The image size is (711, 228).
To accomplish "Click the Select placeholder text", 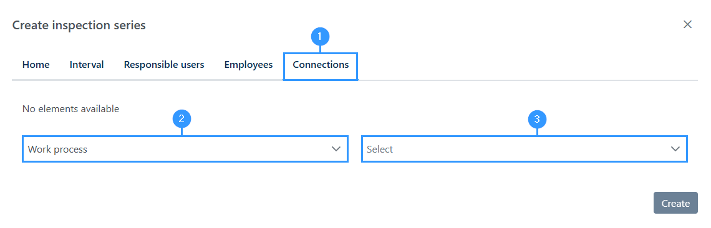I will coord(380,149).
